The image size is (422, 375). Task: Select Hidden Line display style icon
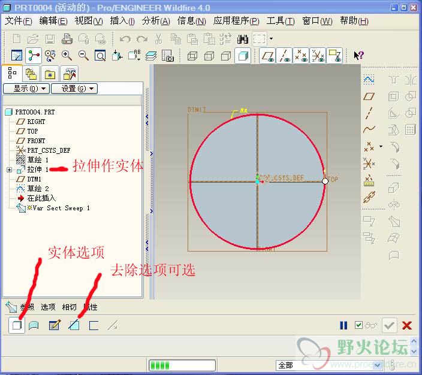click(x=209, y=56)
